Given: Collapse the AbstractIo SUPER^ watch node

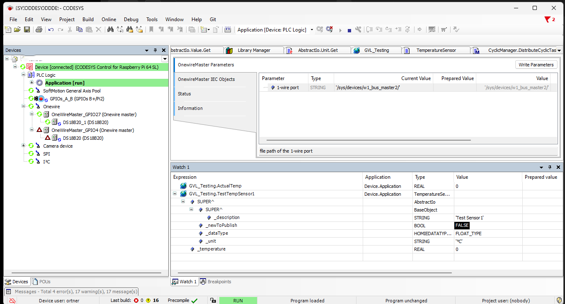Looking at the screenshot, I should point(183,202).
